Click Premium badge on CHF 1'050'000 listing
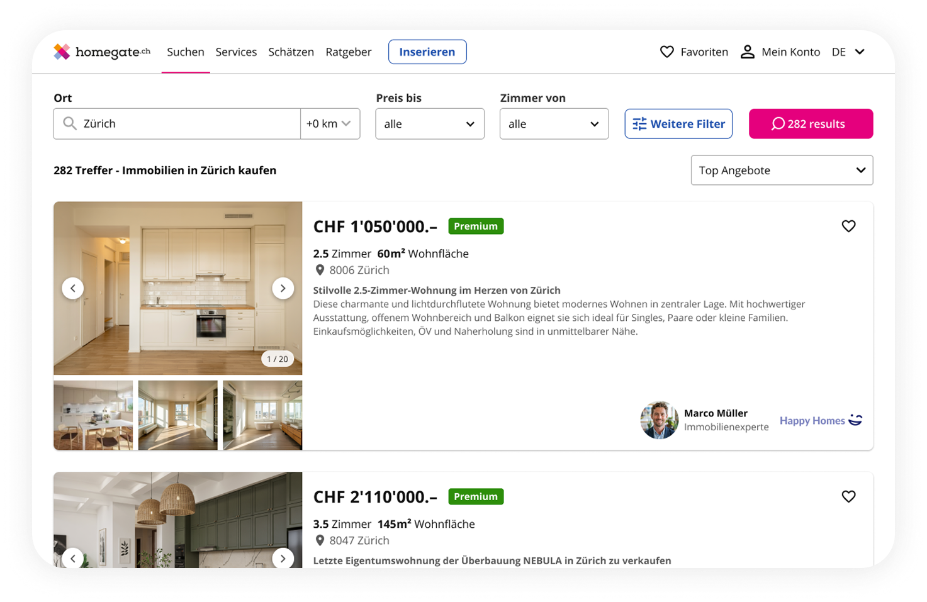The width and height of the screenshot is (927, 602). (476, 226)
